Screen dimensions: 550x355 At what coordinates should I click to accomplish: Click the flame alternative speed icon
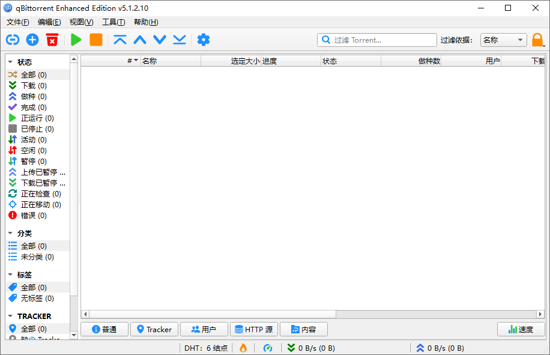coord(243,347)
